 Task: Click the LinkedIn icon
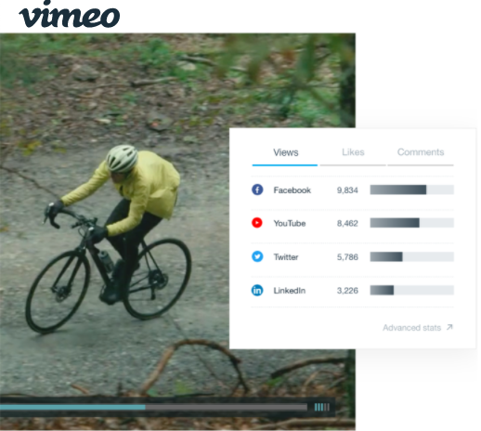(x=257, y=290)
